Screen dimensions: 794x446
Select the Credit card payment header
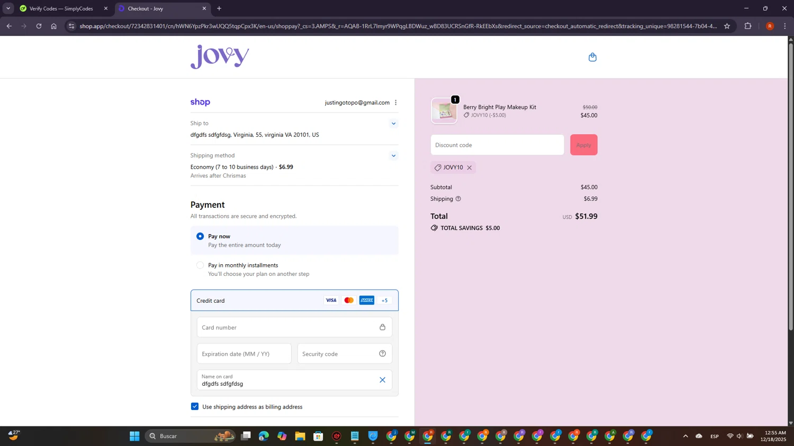click(294, 300)
